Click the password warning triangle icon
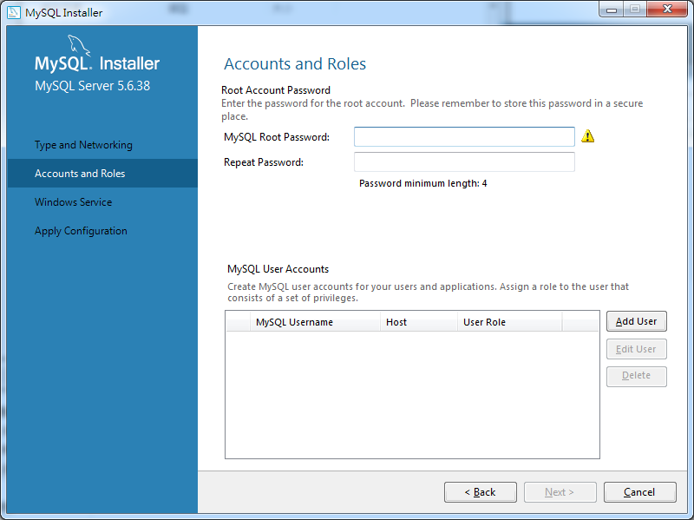Screen dimensions: 694x520 click(x=587, y=136)
